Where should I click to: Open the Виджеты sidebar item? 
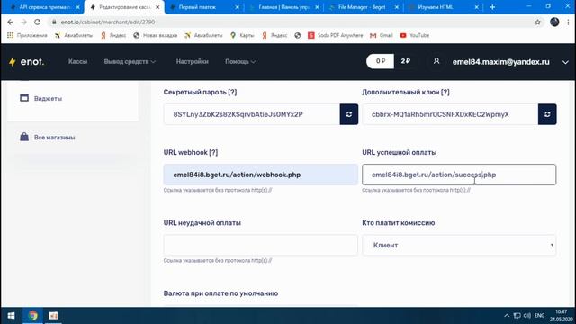pyautogui.click(x=40, y=98)
